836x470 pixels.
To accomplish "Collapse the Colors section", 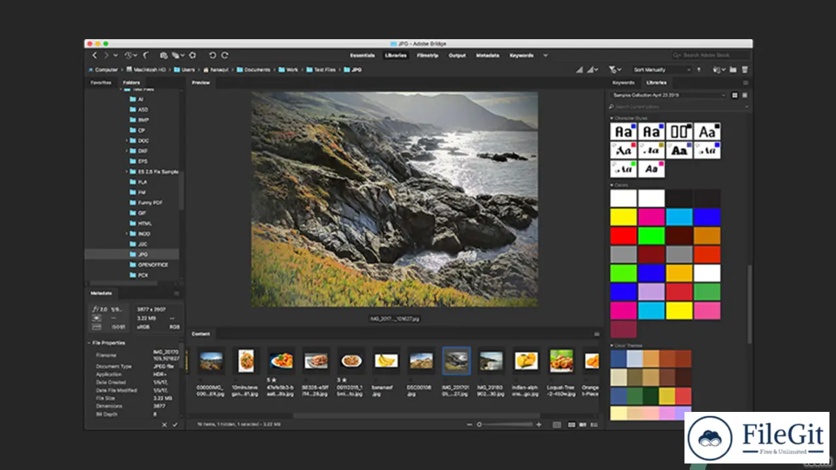I will click(x=612, y=185).
